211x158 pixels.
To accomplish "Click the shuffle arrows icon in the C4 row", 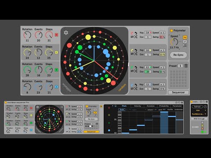I will tap(136, 37).
